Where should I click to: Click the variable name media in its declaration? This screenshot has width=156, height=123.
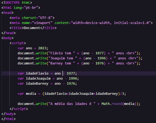click(31, 94)
